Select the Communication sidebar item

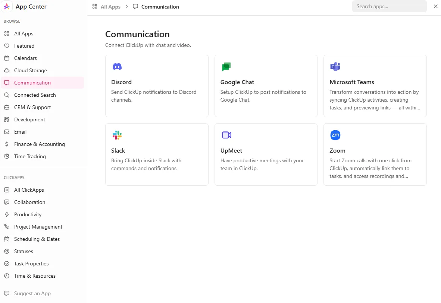pyautogui.click(x=43, y=83)
